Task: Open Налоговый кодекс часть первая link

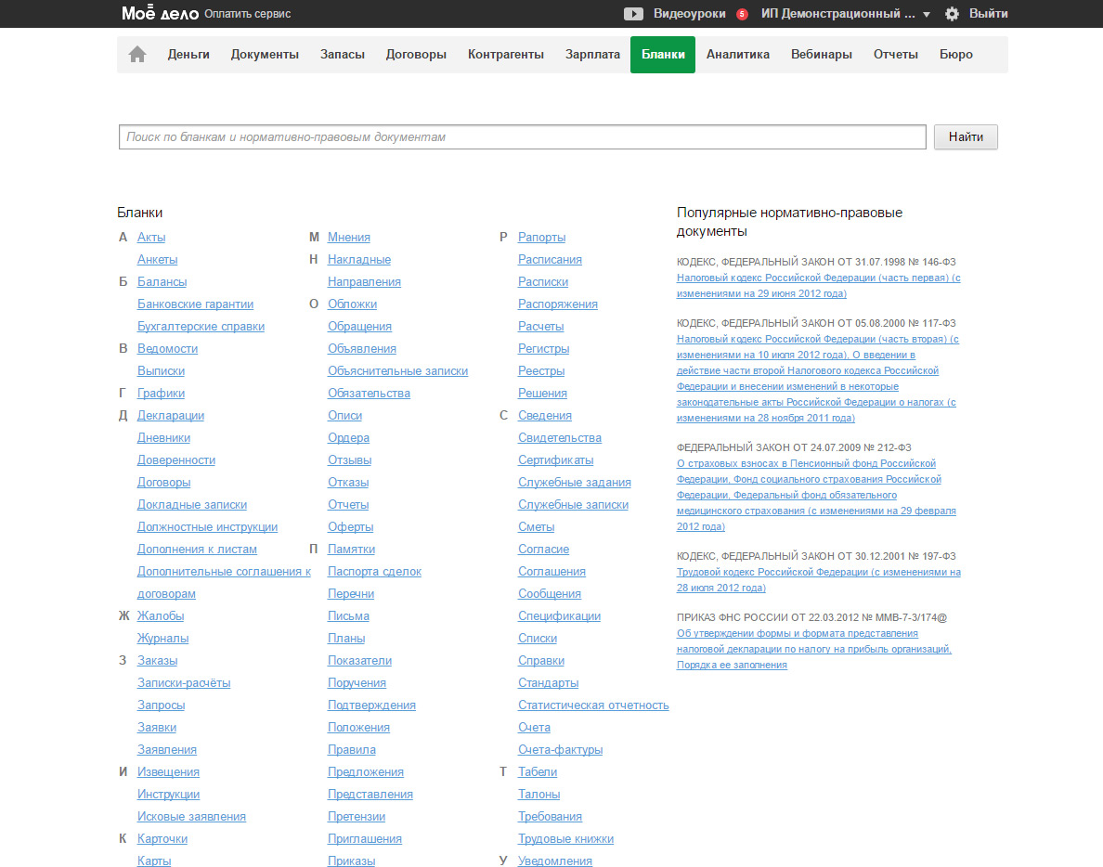Action: pyautogui.click(x=818, y=278)
